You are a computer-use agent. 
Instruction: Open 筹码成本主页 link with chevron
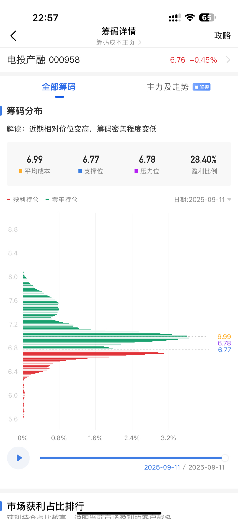[119, 42]
